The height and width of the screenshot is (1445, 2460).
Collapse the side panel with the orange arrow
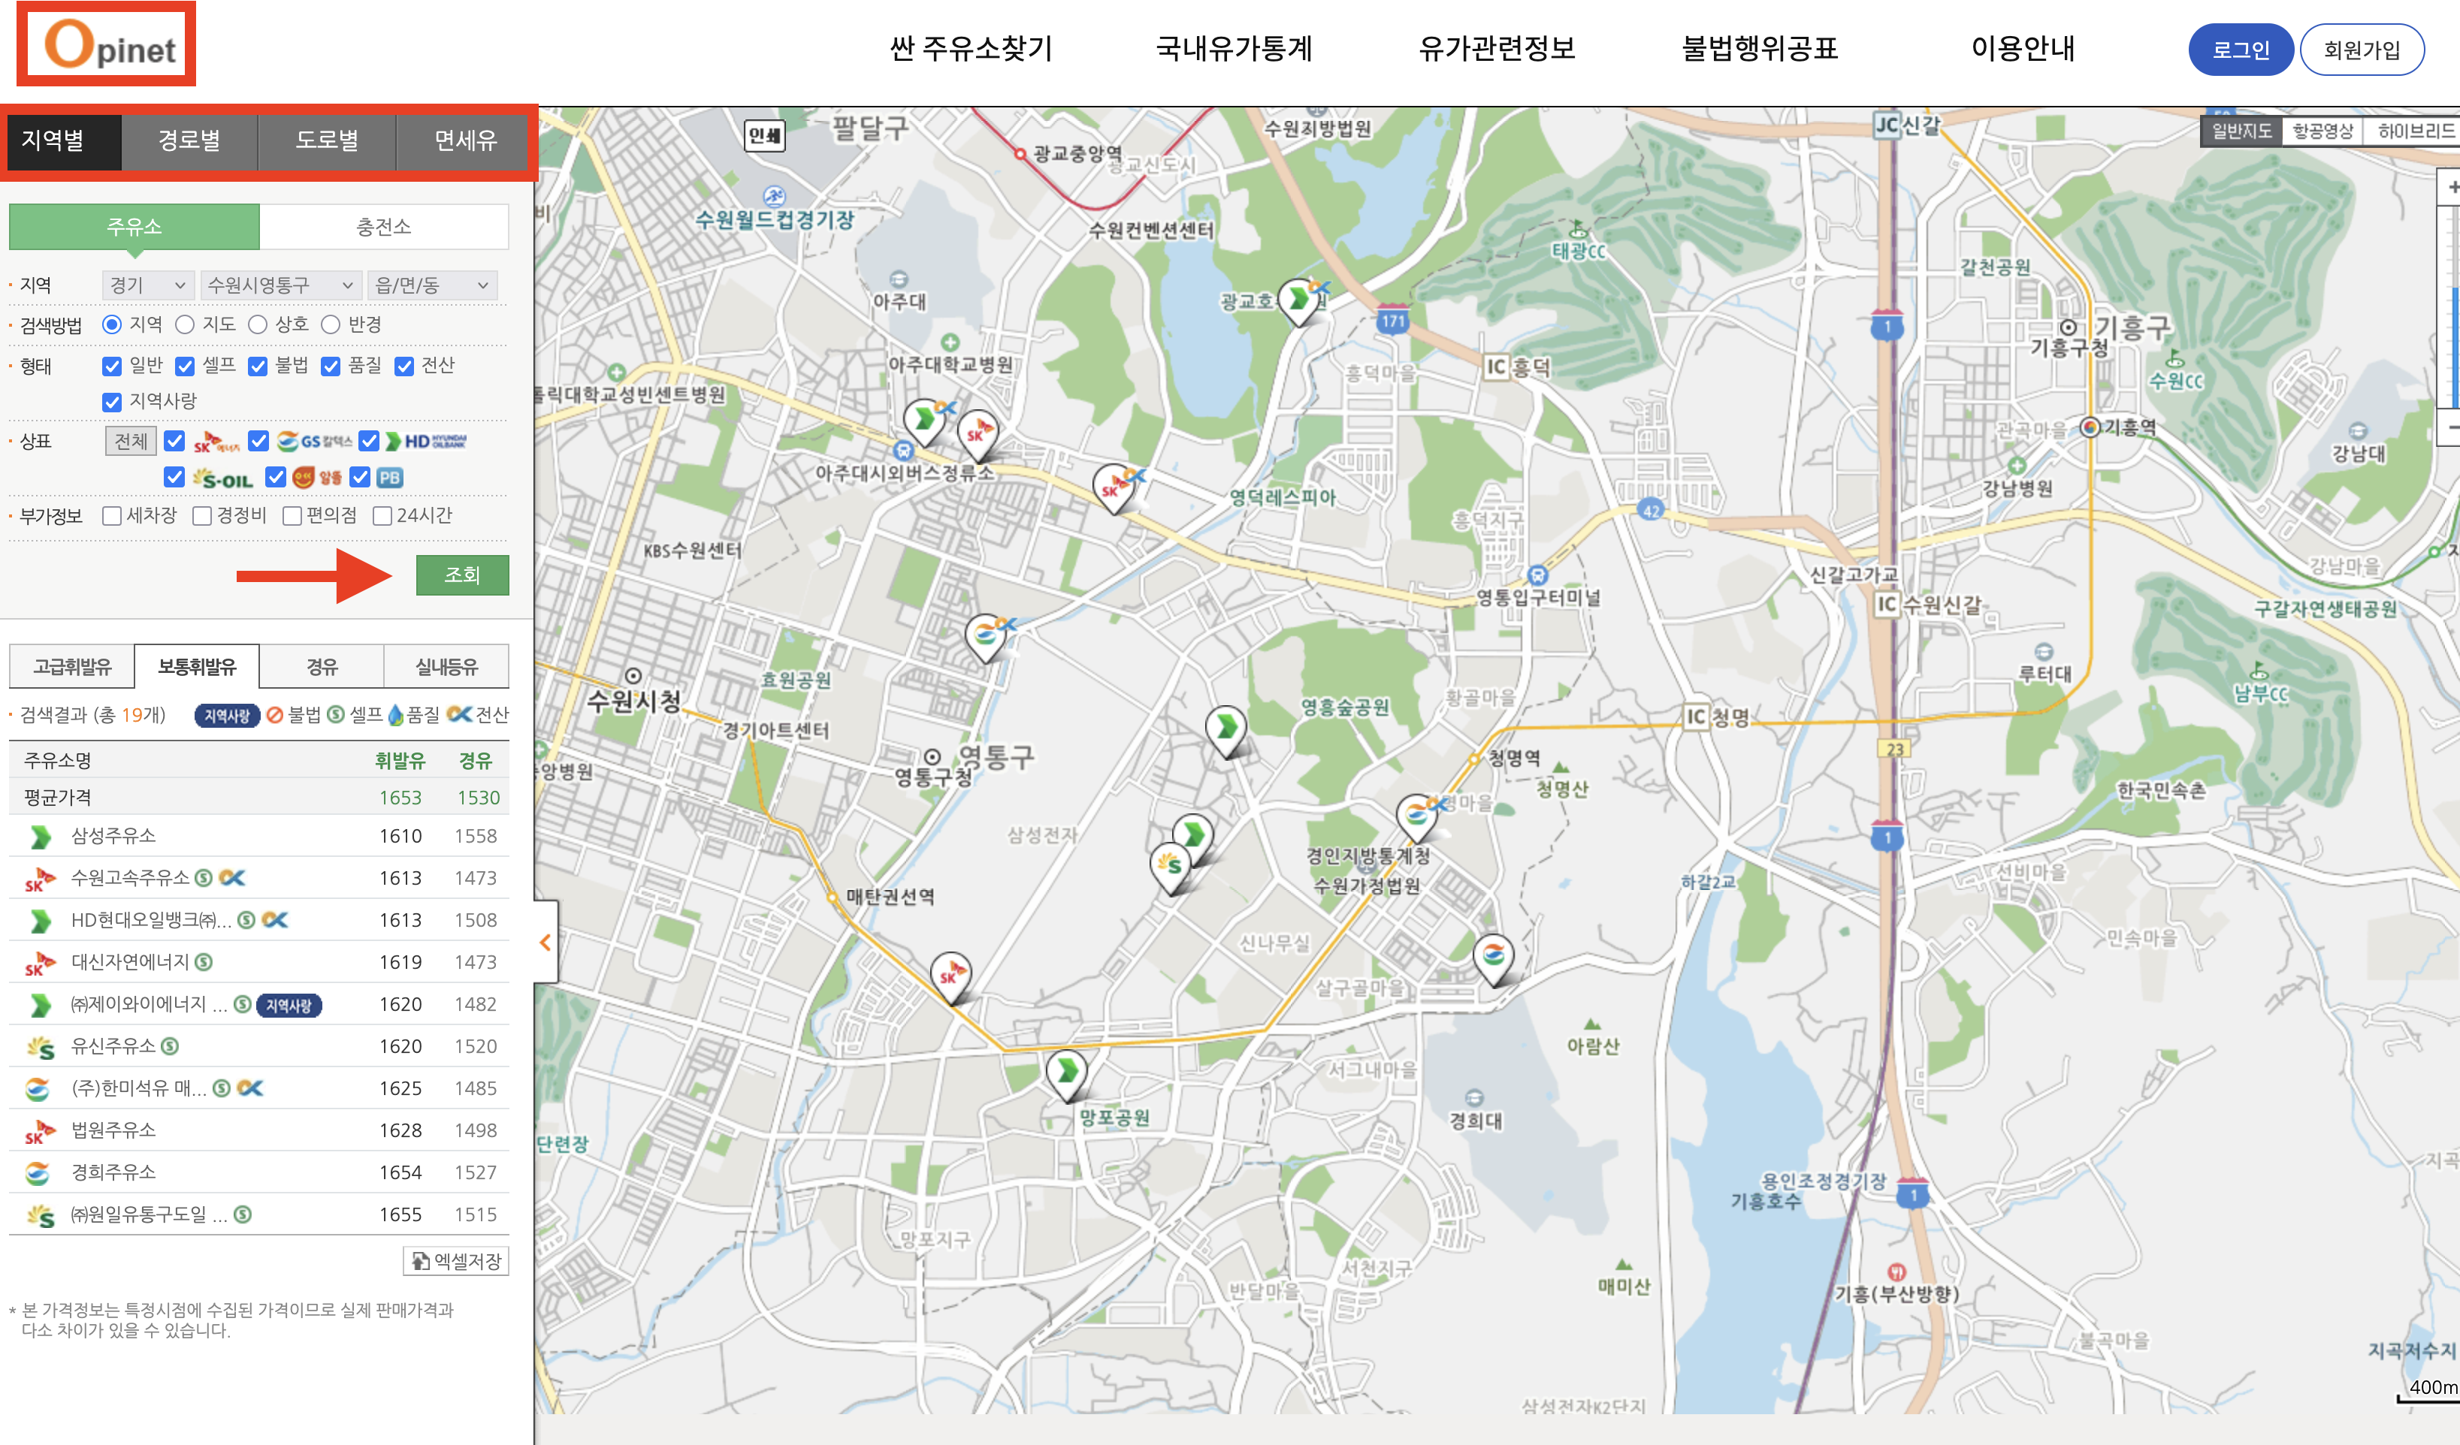tap(545, 943)
